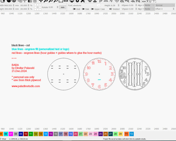Screen dimensions: 176x141
Task: Open the Align X dropdown
Action: coord(150,5)
